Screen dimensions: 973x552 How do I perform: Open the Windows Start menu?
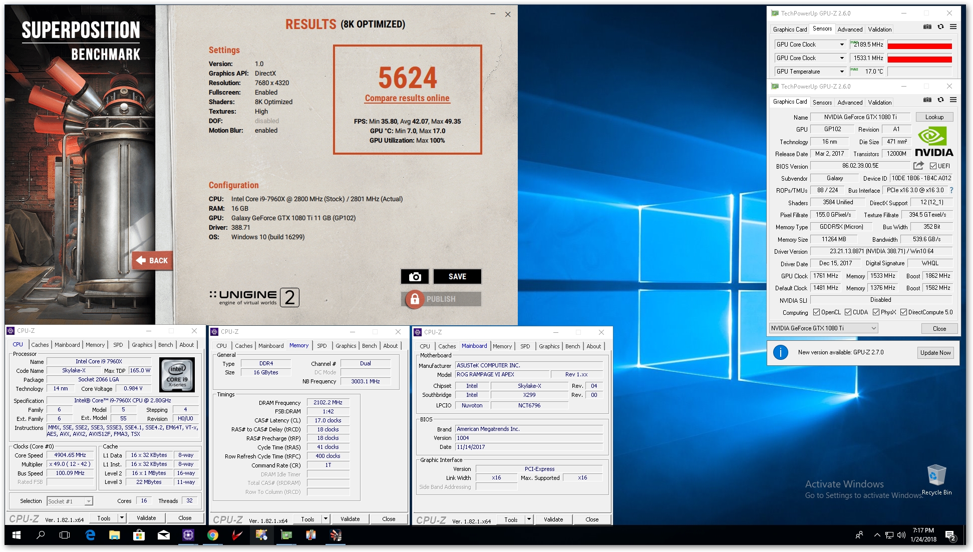(16, 535)
